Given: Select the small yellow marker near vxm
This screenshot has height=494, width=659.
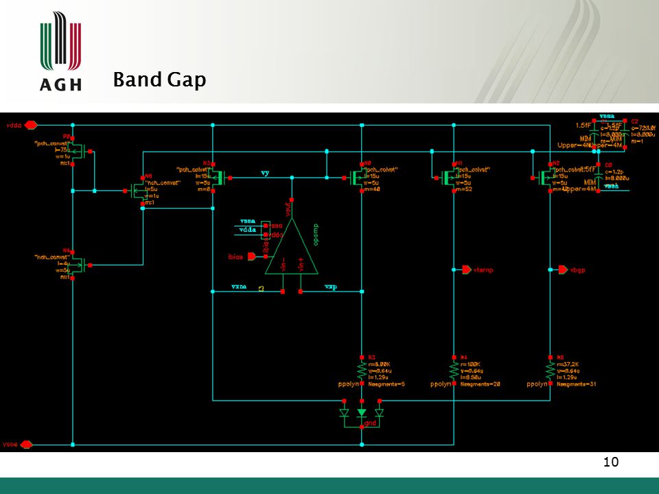Looking at the screenshot, I should click(262, 289).
